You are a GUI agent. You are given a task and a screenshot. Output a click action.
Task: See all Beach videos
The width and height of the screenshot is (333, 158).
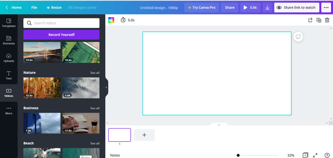click(x=95, y=143)
